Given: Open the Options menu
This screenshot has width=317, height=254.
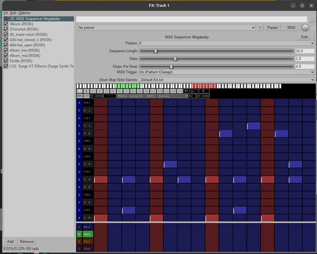Looking at the screenshot, I should (24, 13).
